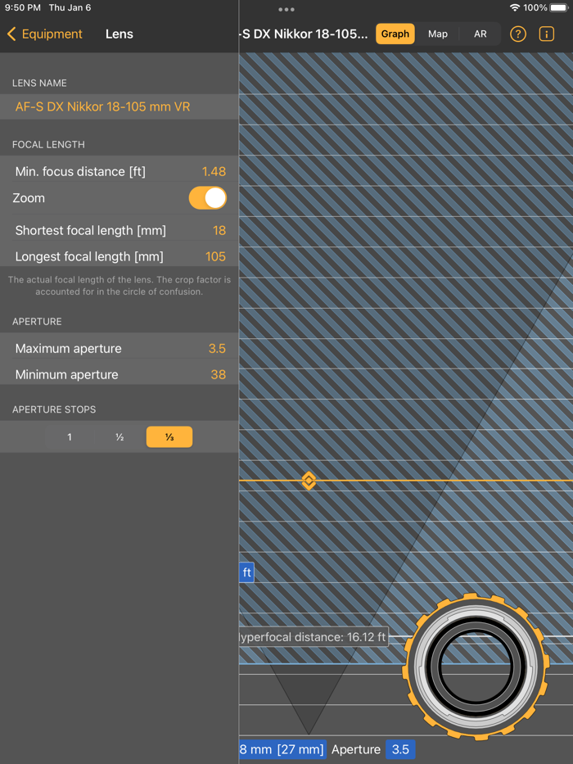Open the info icon in top bar
Viewport: 573px width, 764px height.
547,34
